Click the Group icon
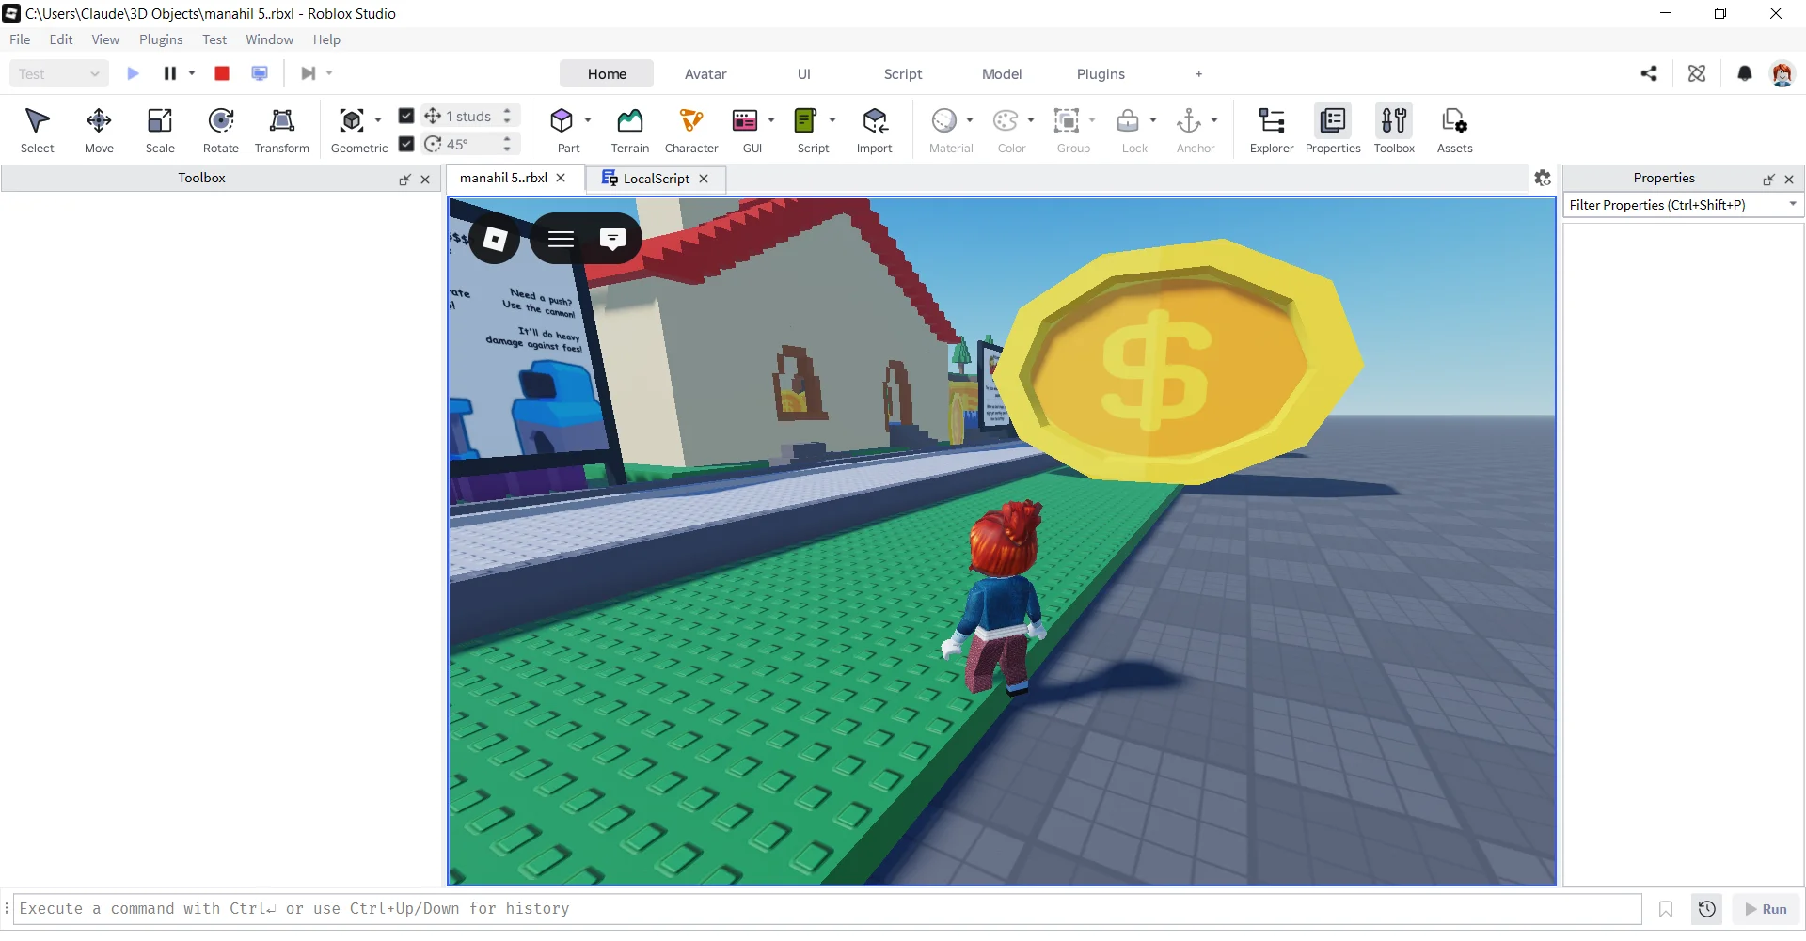Viewport: 1806px width, 941px height. [1067, 120]
